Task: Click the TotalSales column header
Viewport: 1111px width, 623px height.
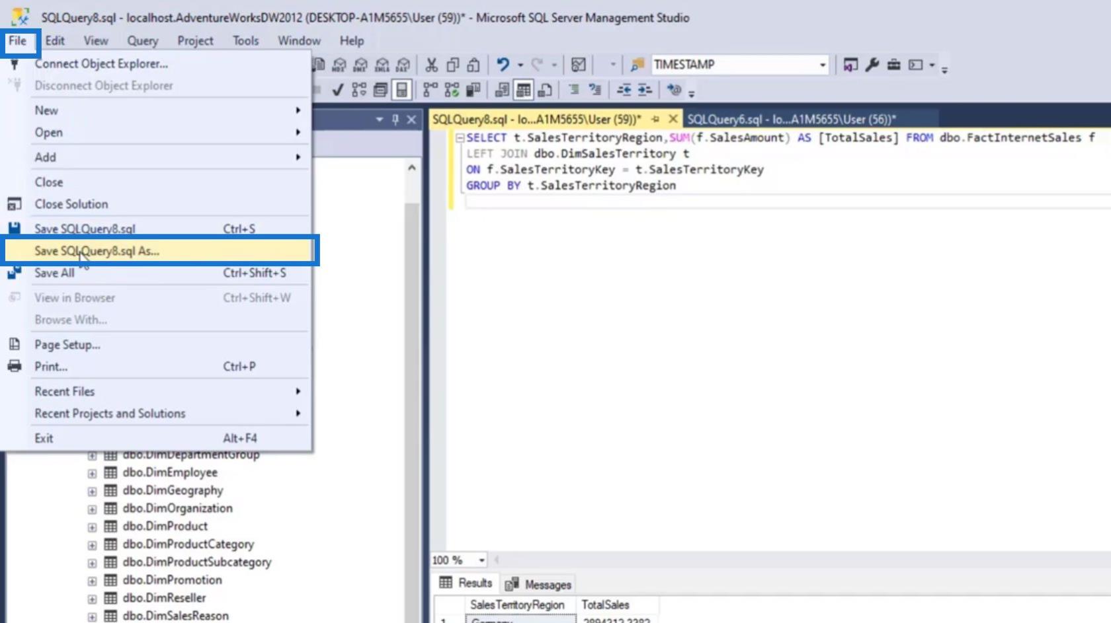Action: coord(606,605)
